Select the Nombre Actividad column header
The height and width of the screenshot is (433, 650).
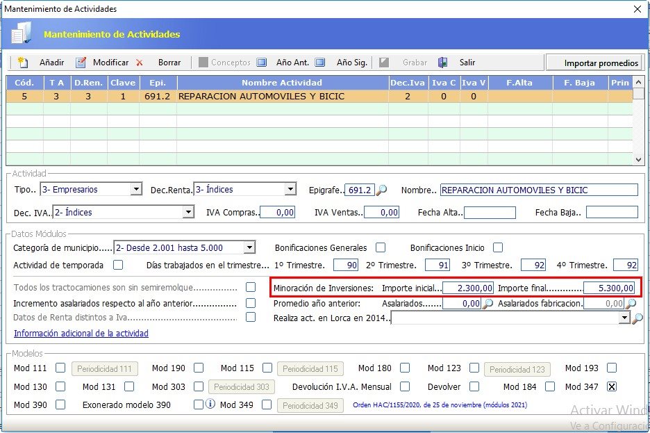282,83
